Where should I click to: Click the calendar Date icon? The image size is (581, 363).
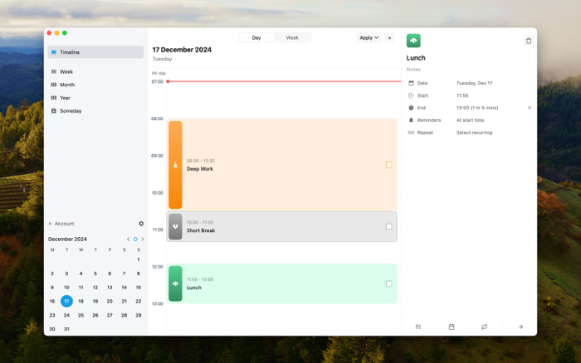point(411,83)
